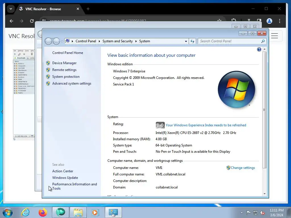This screenshot has width=291, height=218.
Task: Open Advanced system settings
Action: (x=72, y=84)
